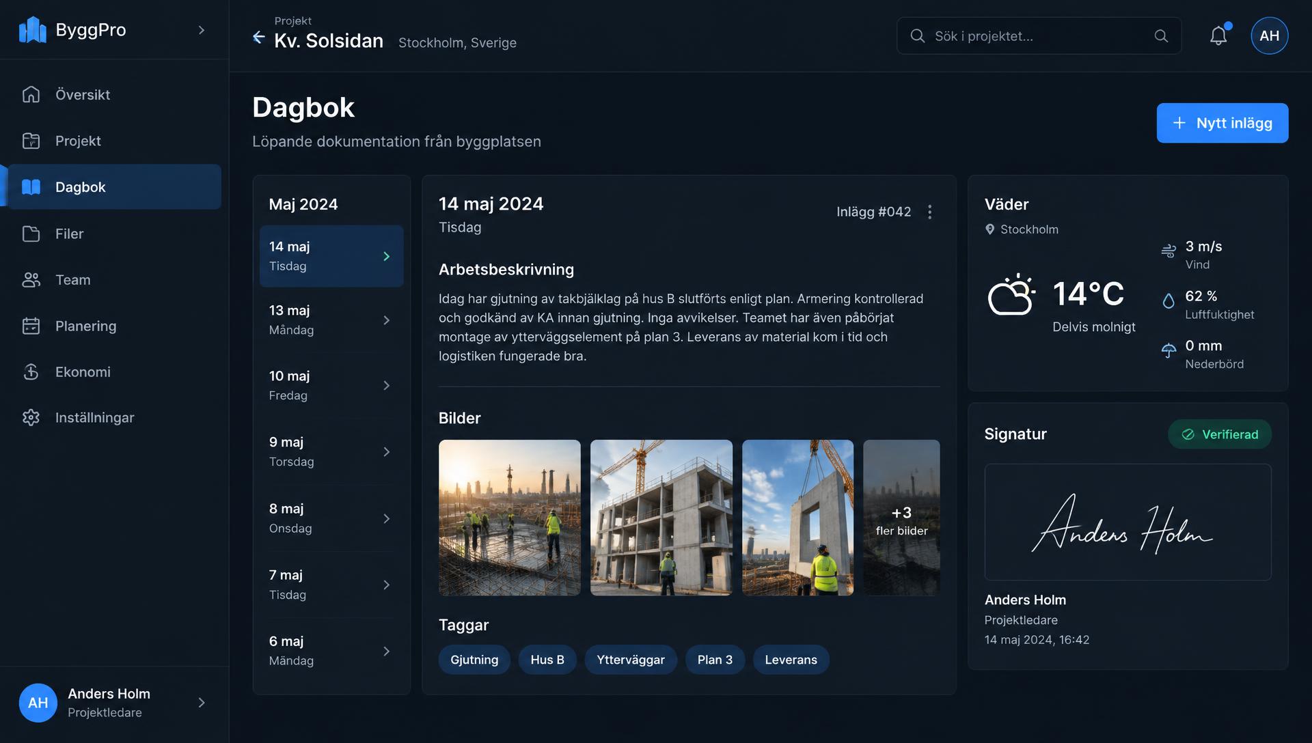Open the 8 maj Onsdag entry chevron
This screenshot has width=1312, height=743.
[x=387, y=519]
